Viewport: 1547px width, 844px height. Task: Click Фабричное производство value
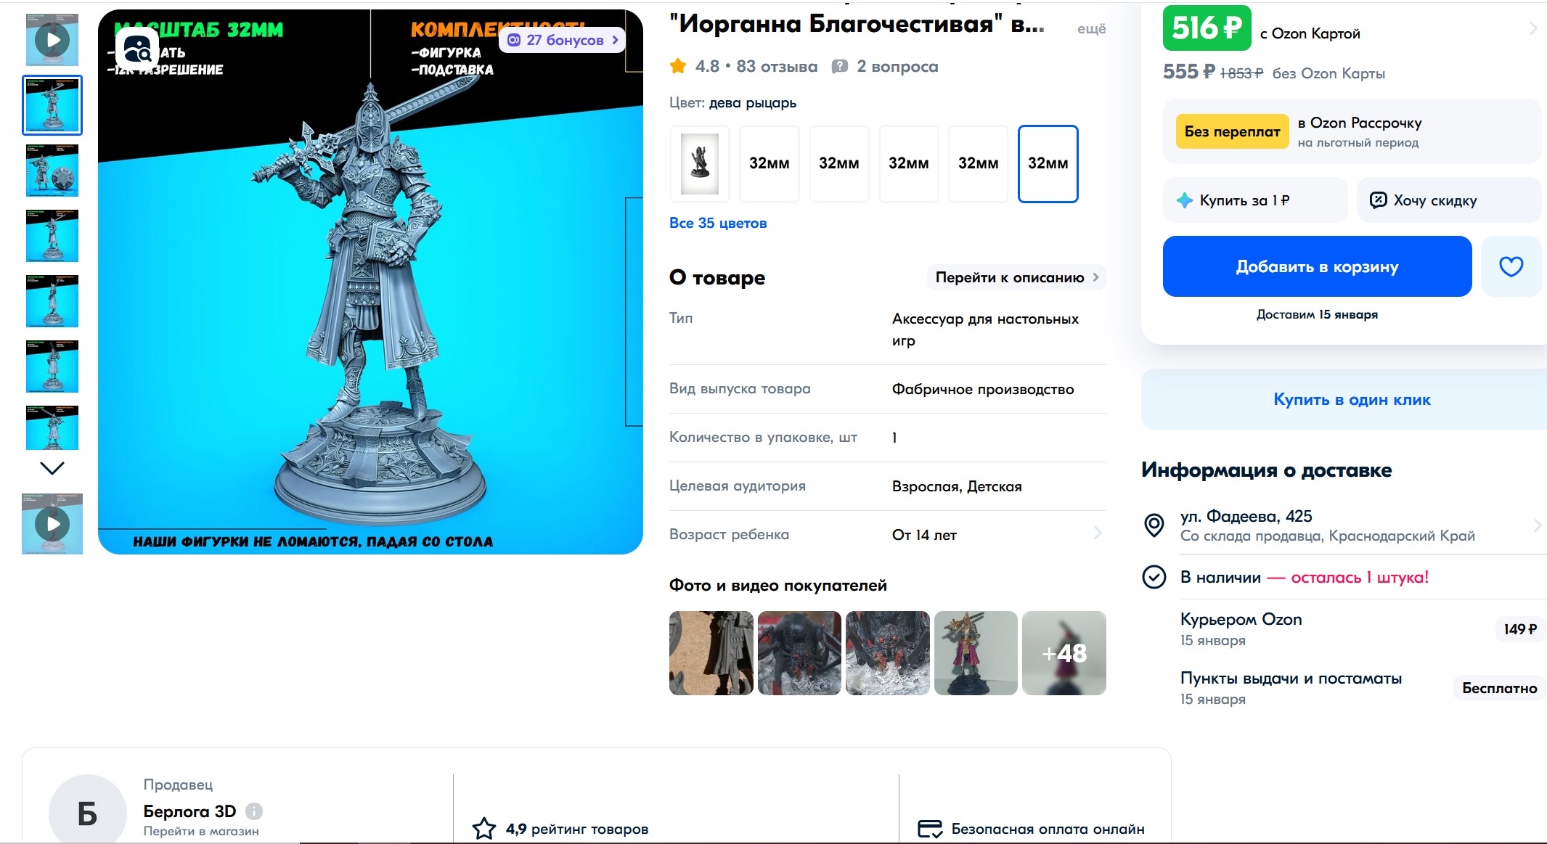983,389
